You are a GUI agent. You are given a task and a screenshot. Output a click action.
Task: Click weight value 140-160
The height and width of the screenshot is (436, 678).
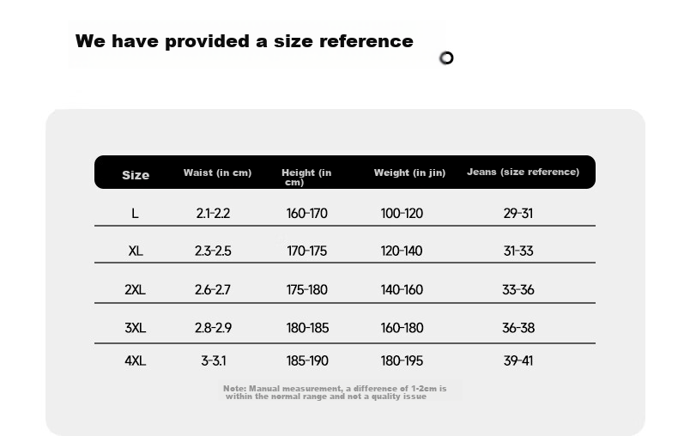pyautogui.click(x=402, y=289)
